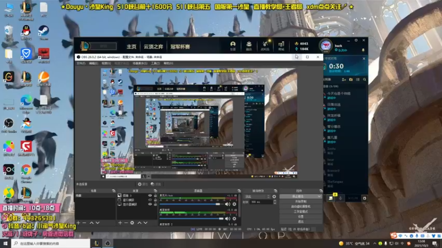Add a new source with plus button
Image resolution: width=442 pixels, height=248 pixels.
(x=120, y=223)
